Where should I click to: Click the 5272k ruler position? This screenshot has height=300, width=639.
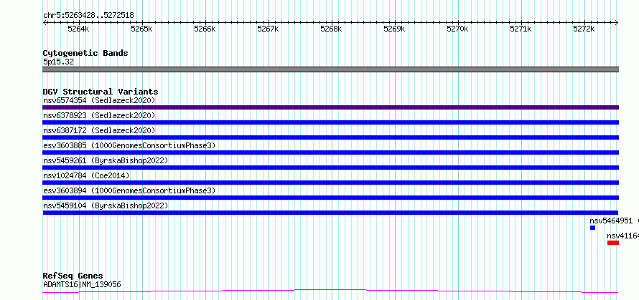point(584,29)
